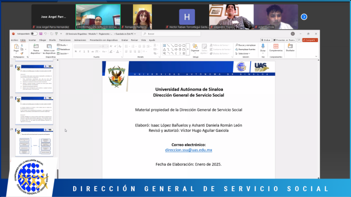Click the Save (Guardar) floppy icon
Viewport: 351px width, 197px height.
point(41,34)
